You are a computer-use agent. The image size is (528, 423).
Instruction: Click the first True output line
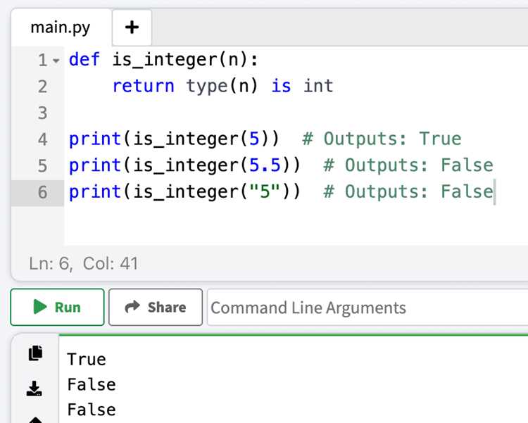point(87,360)
